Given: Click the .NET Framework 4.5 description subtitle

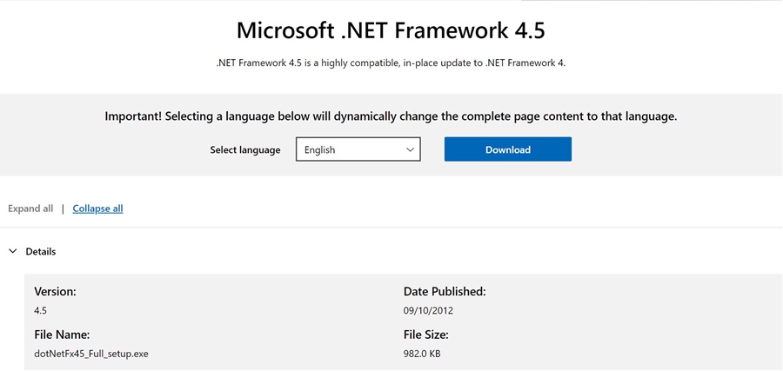Looking at the screenshot, I should (x=391, y=63).
